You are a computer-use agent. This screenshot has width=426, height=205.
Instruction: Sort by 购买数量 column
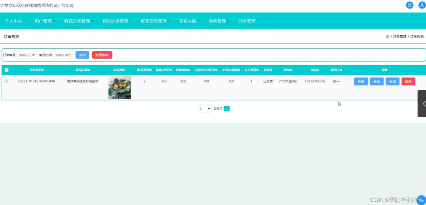click(144, 70)
